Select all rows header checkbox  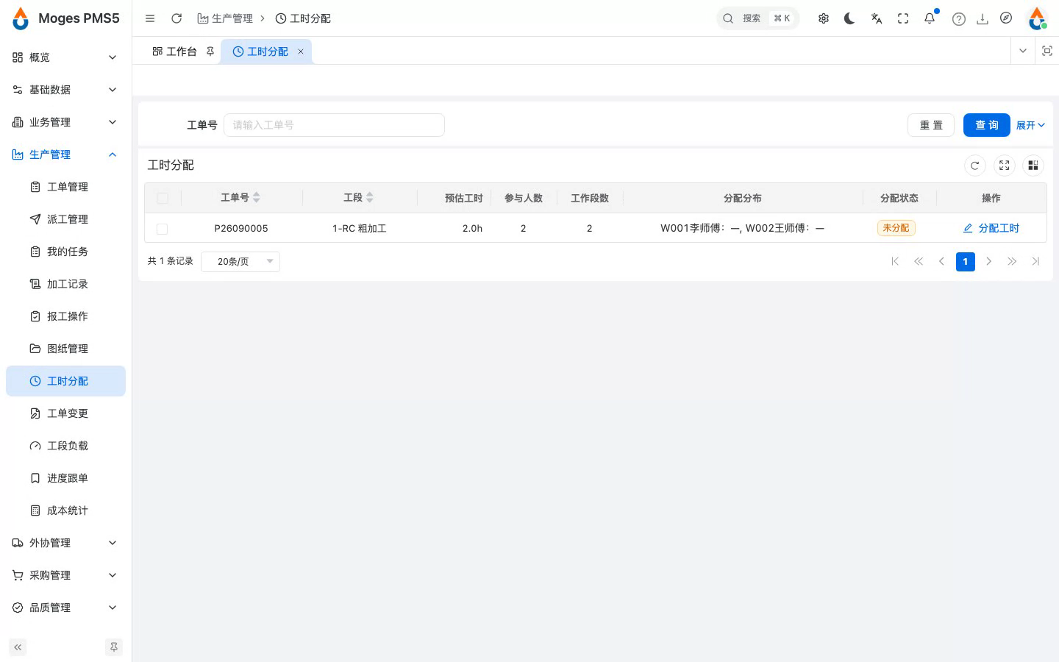tap(163, 198)
